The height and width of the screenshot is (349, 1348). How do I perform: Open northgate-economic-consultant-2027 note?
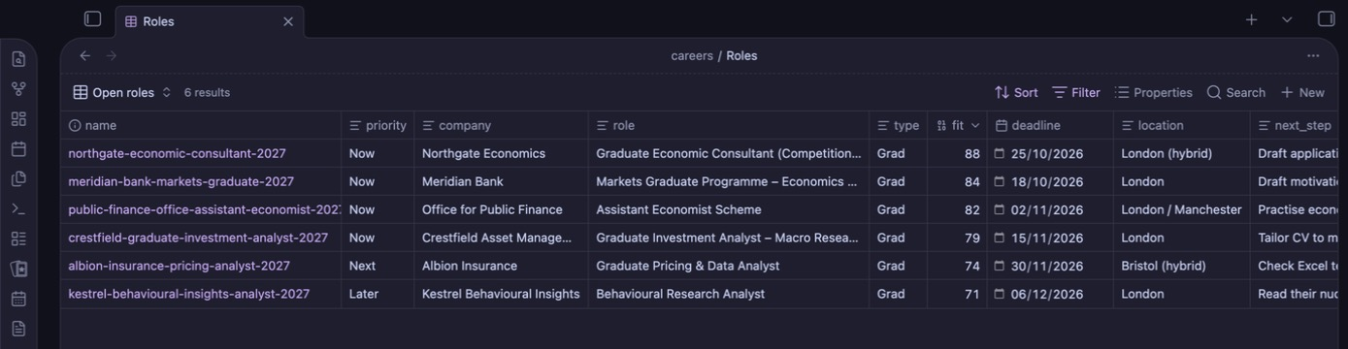pyautogui.click(x=177, y=153)
